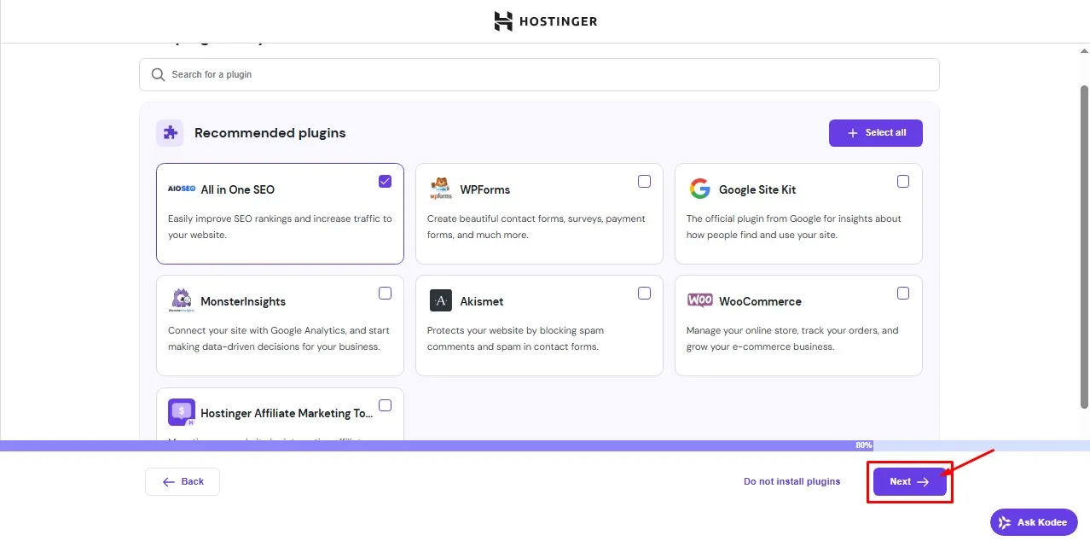Viewport: 1090px width, 541px height.
Task: Check the WPForms plugin checkbox
Action: point(644,181)
